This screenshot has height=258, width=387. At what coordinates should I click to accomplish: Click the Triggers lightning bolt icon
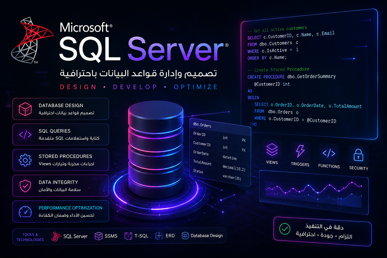300,151
